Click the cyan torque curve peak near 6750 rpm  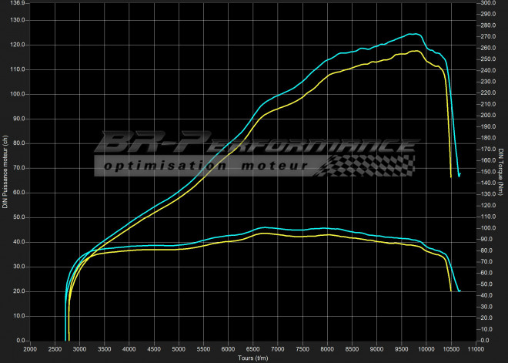point(264,227)
